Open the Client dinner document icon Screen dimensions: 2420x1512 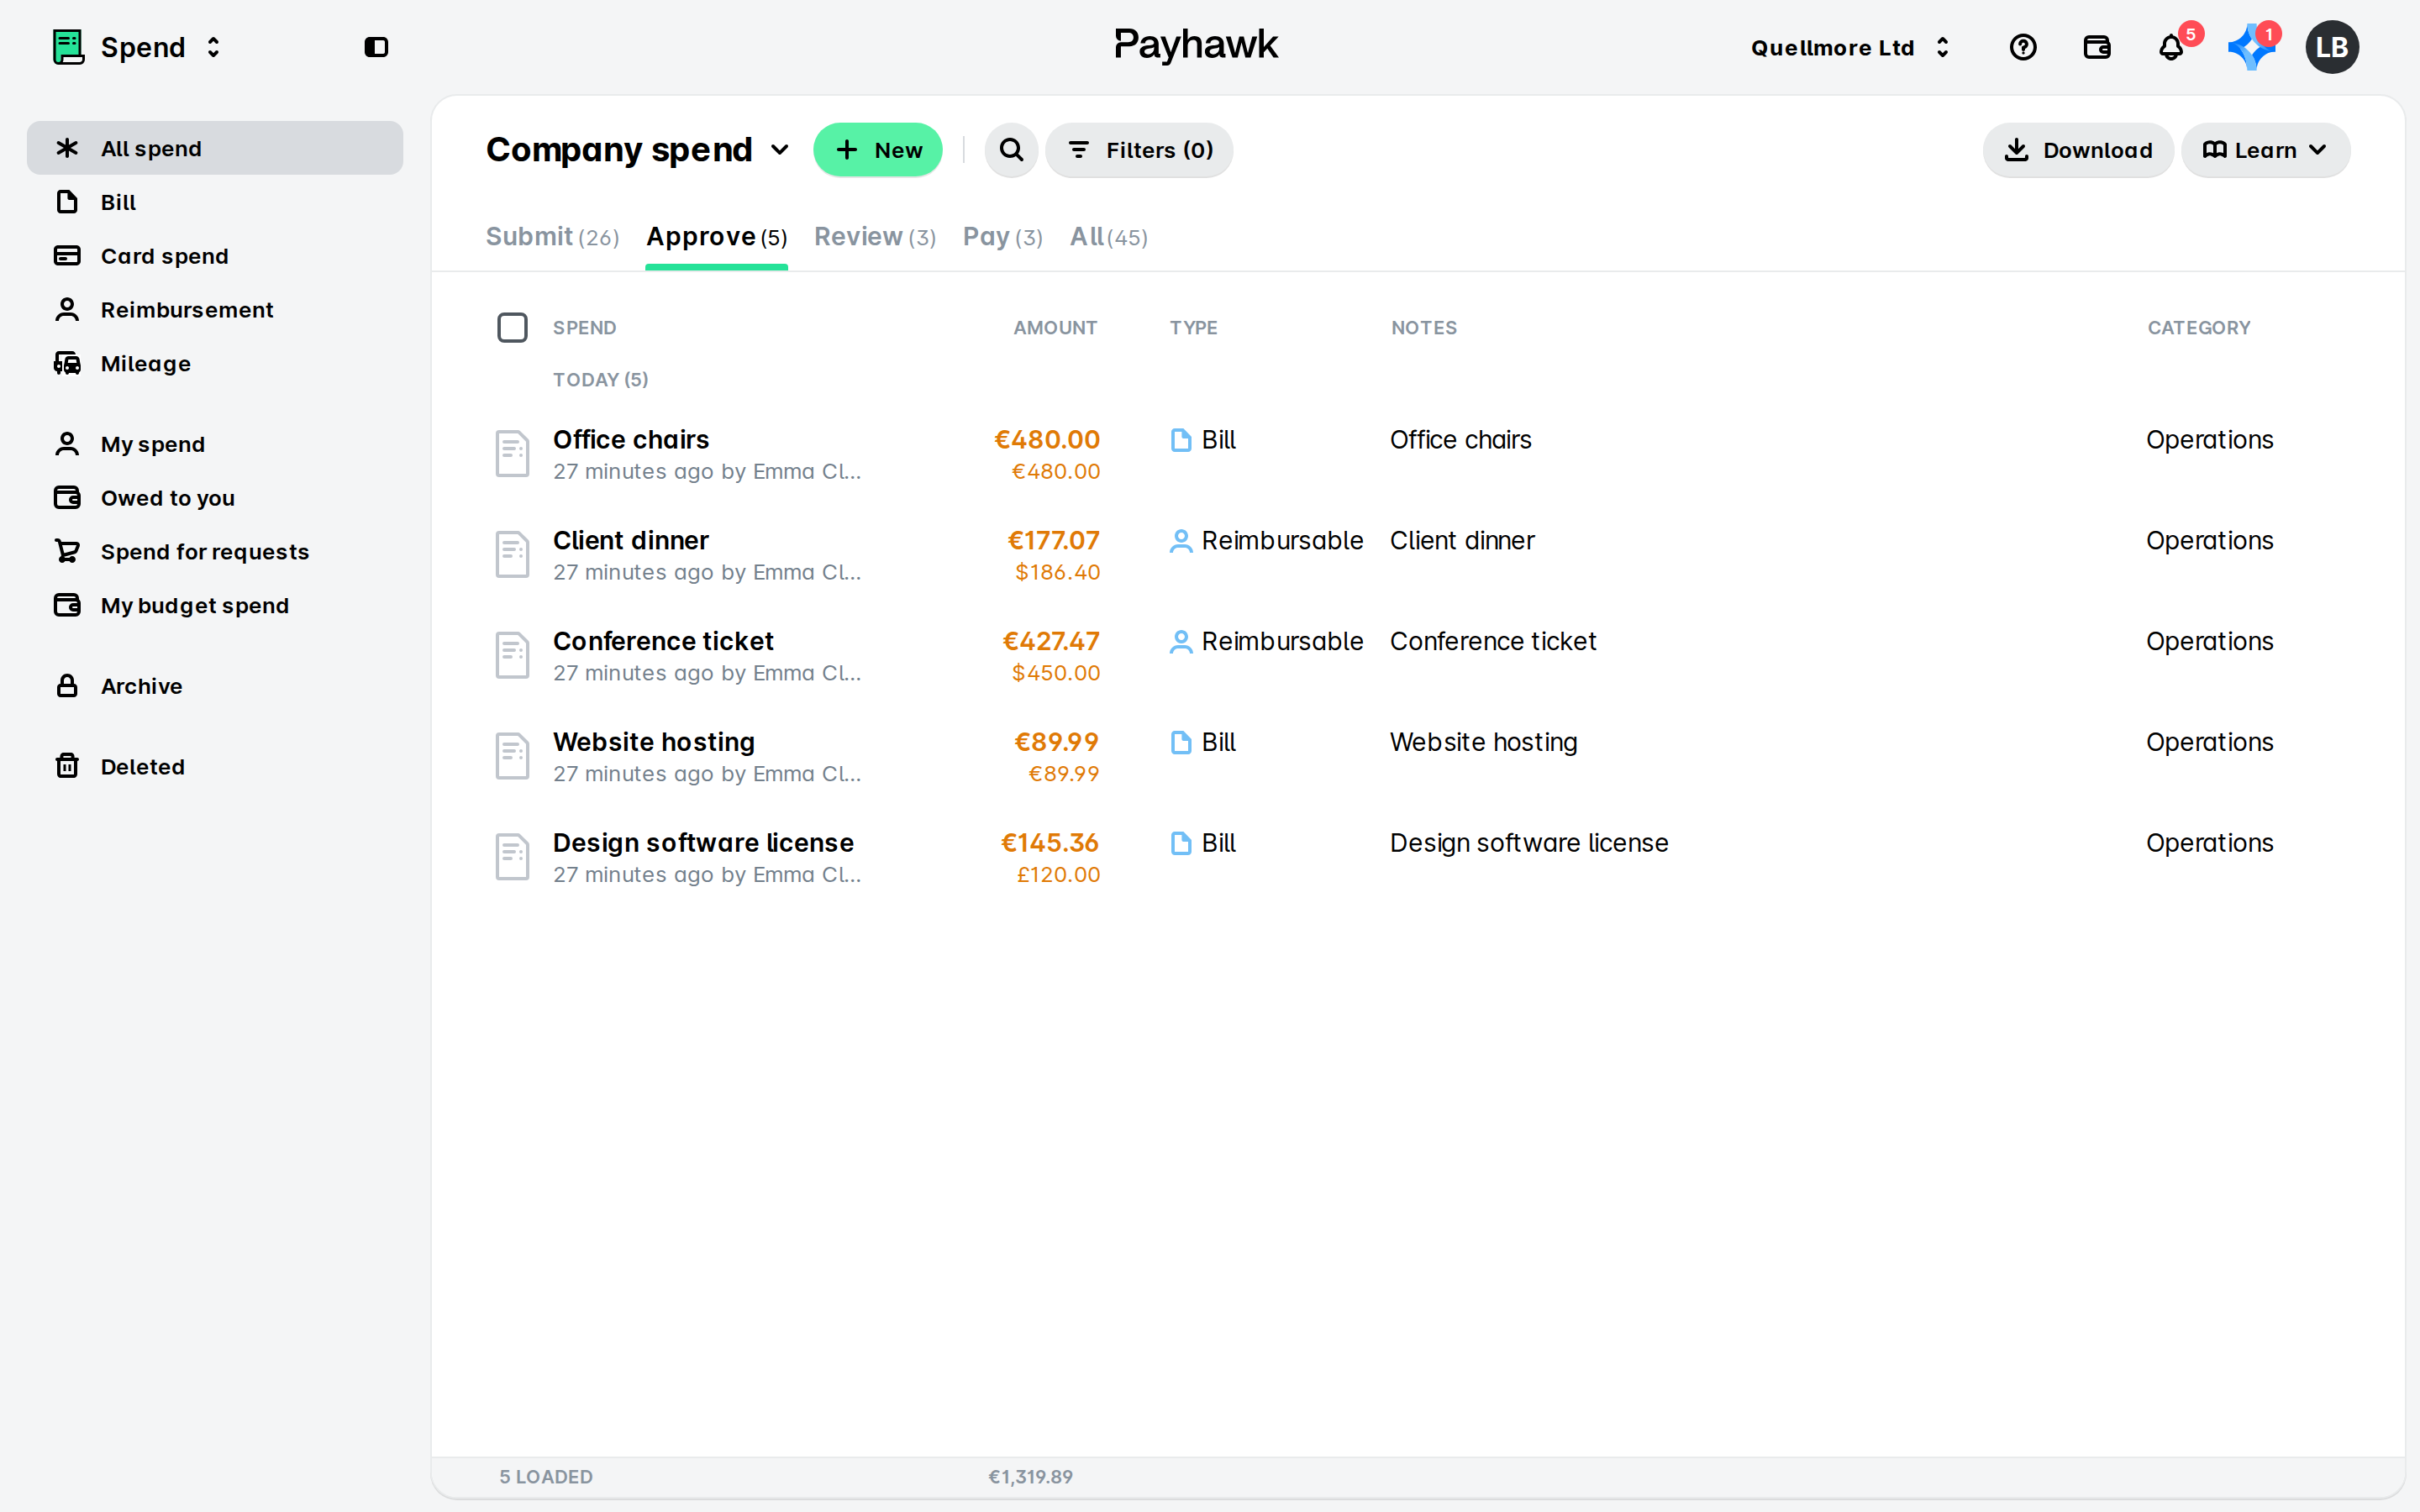[x=512, y=554]
